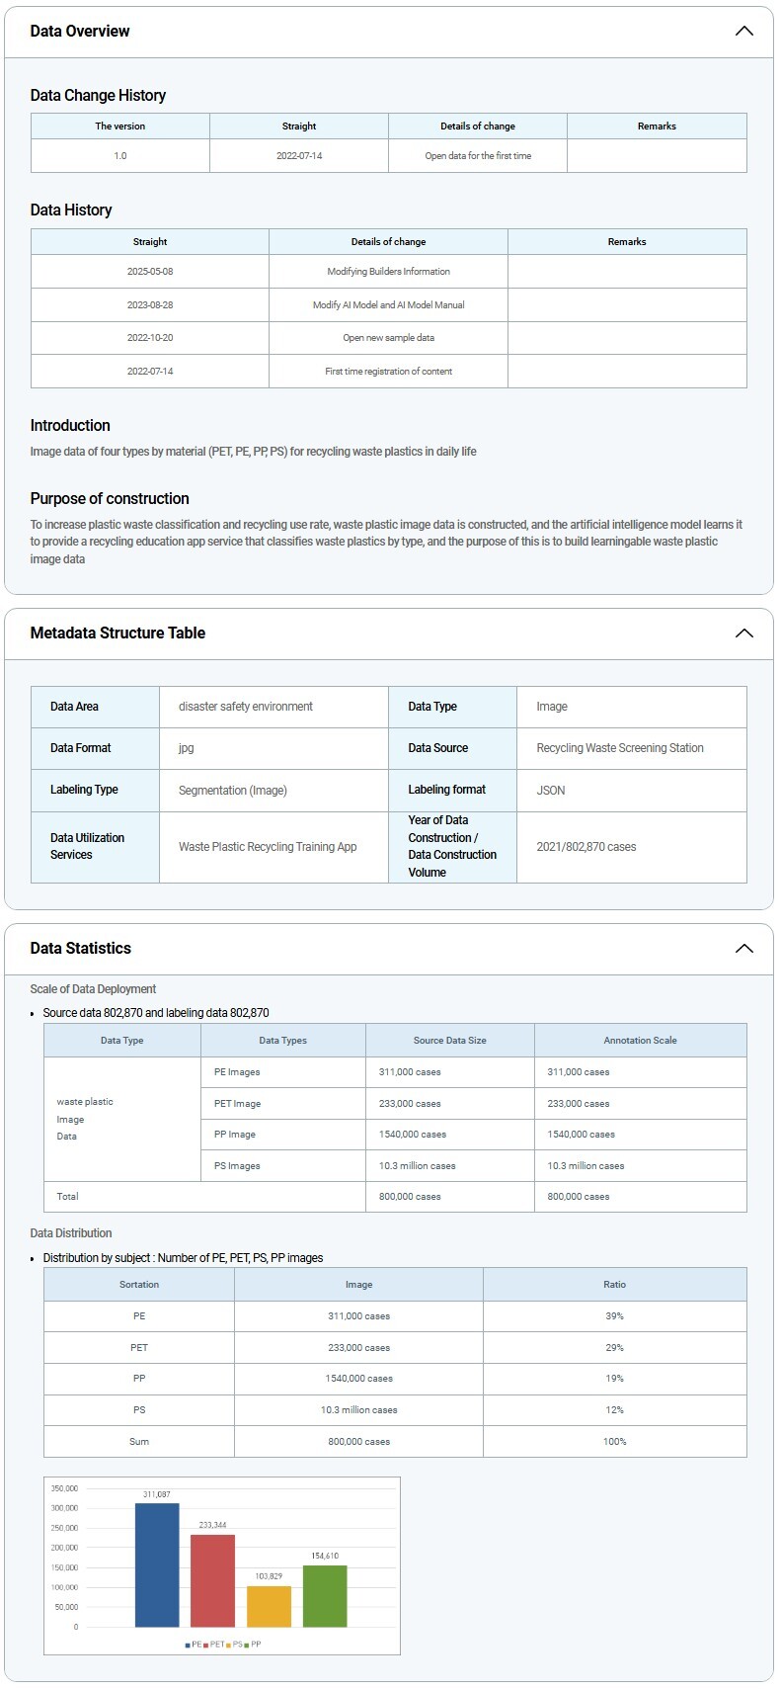Click the 'Ratio' column header
This screenshot has width=781, height=1689.
click(614, 1284)
